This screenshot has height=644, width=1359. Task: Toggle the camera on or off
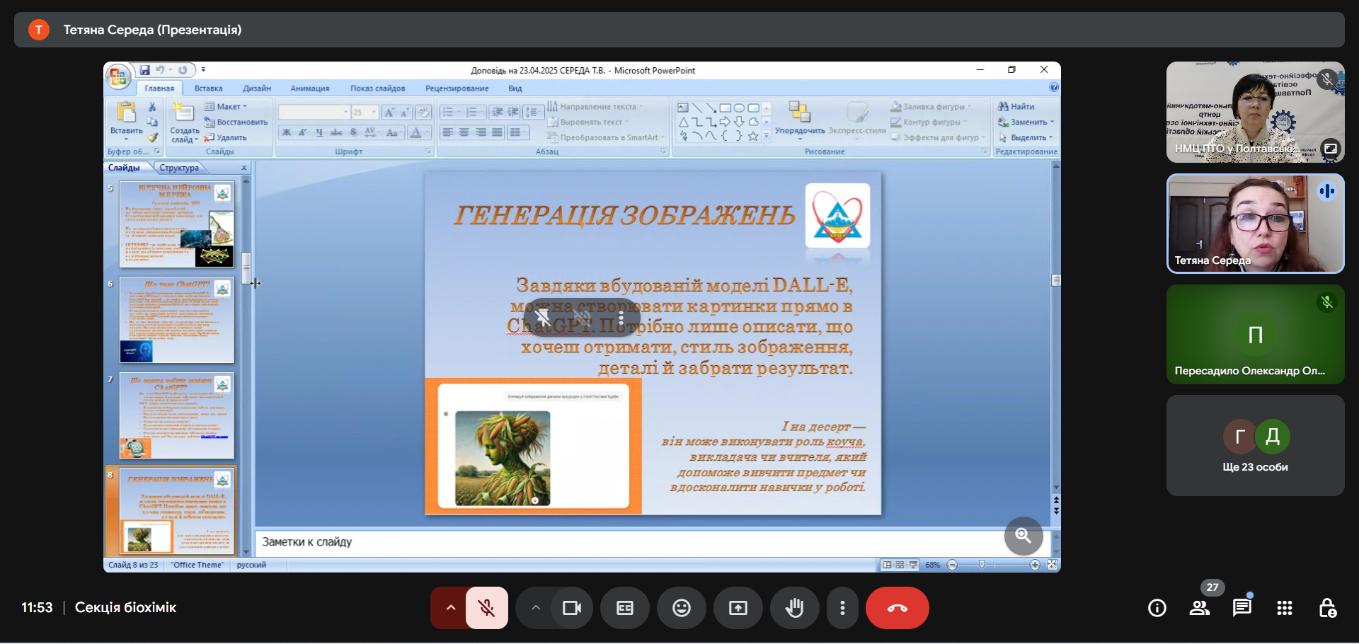point(571,608)
